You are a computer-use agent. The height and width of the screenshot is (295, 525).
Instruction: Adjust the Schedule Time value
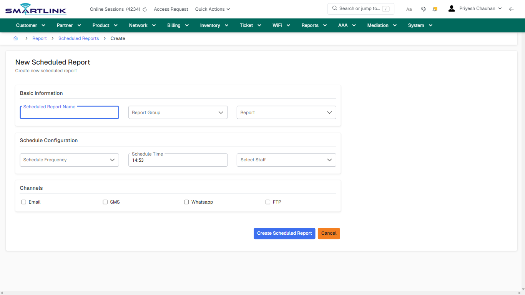tap(178, 160)
